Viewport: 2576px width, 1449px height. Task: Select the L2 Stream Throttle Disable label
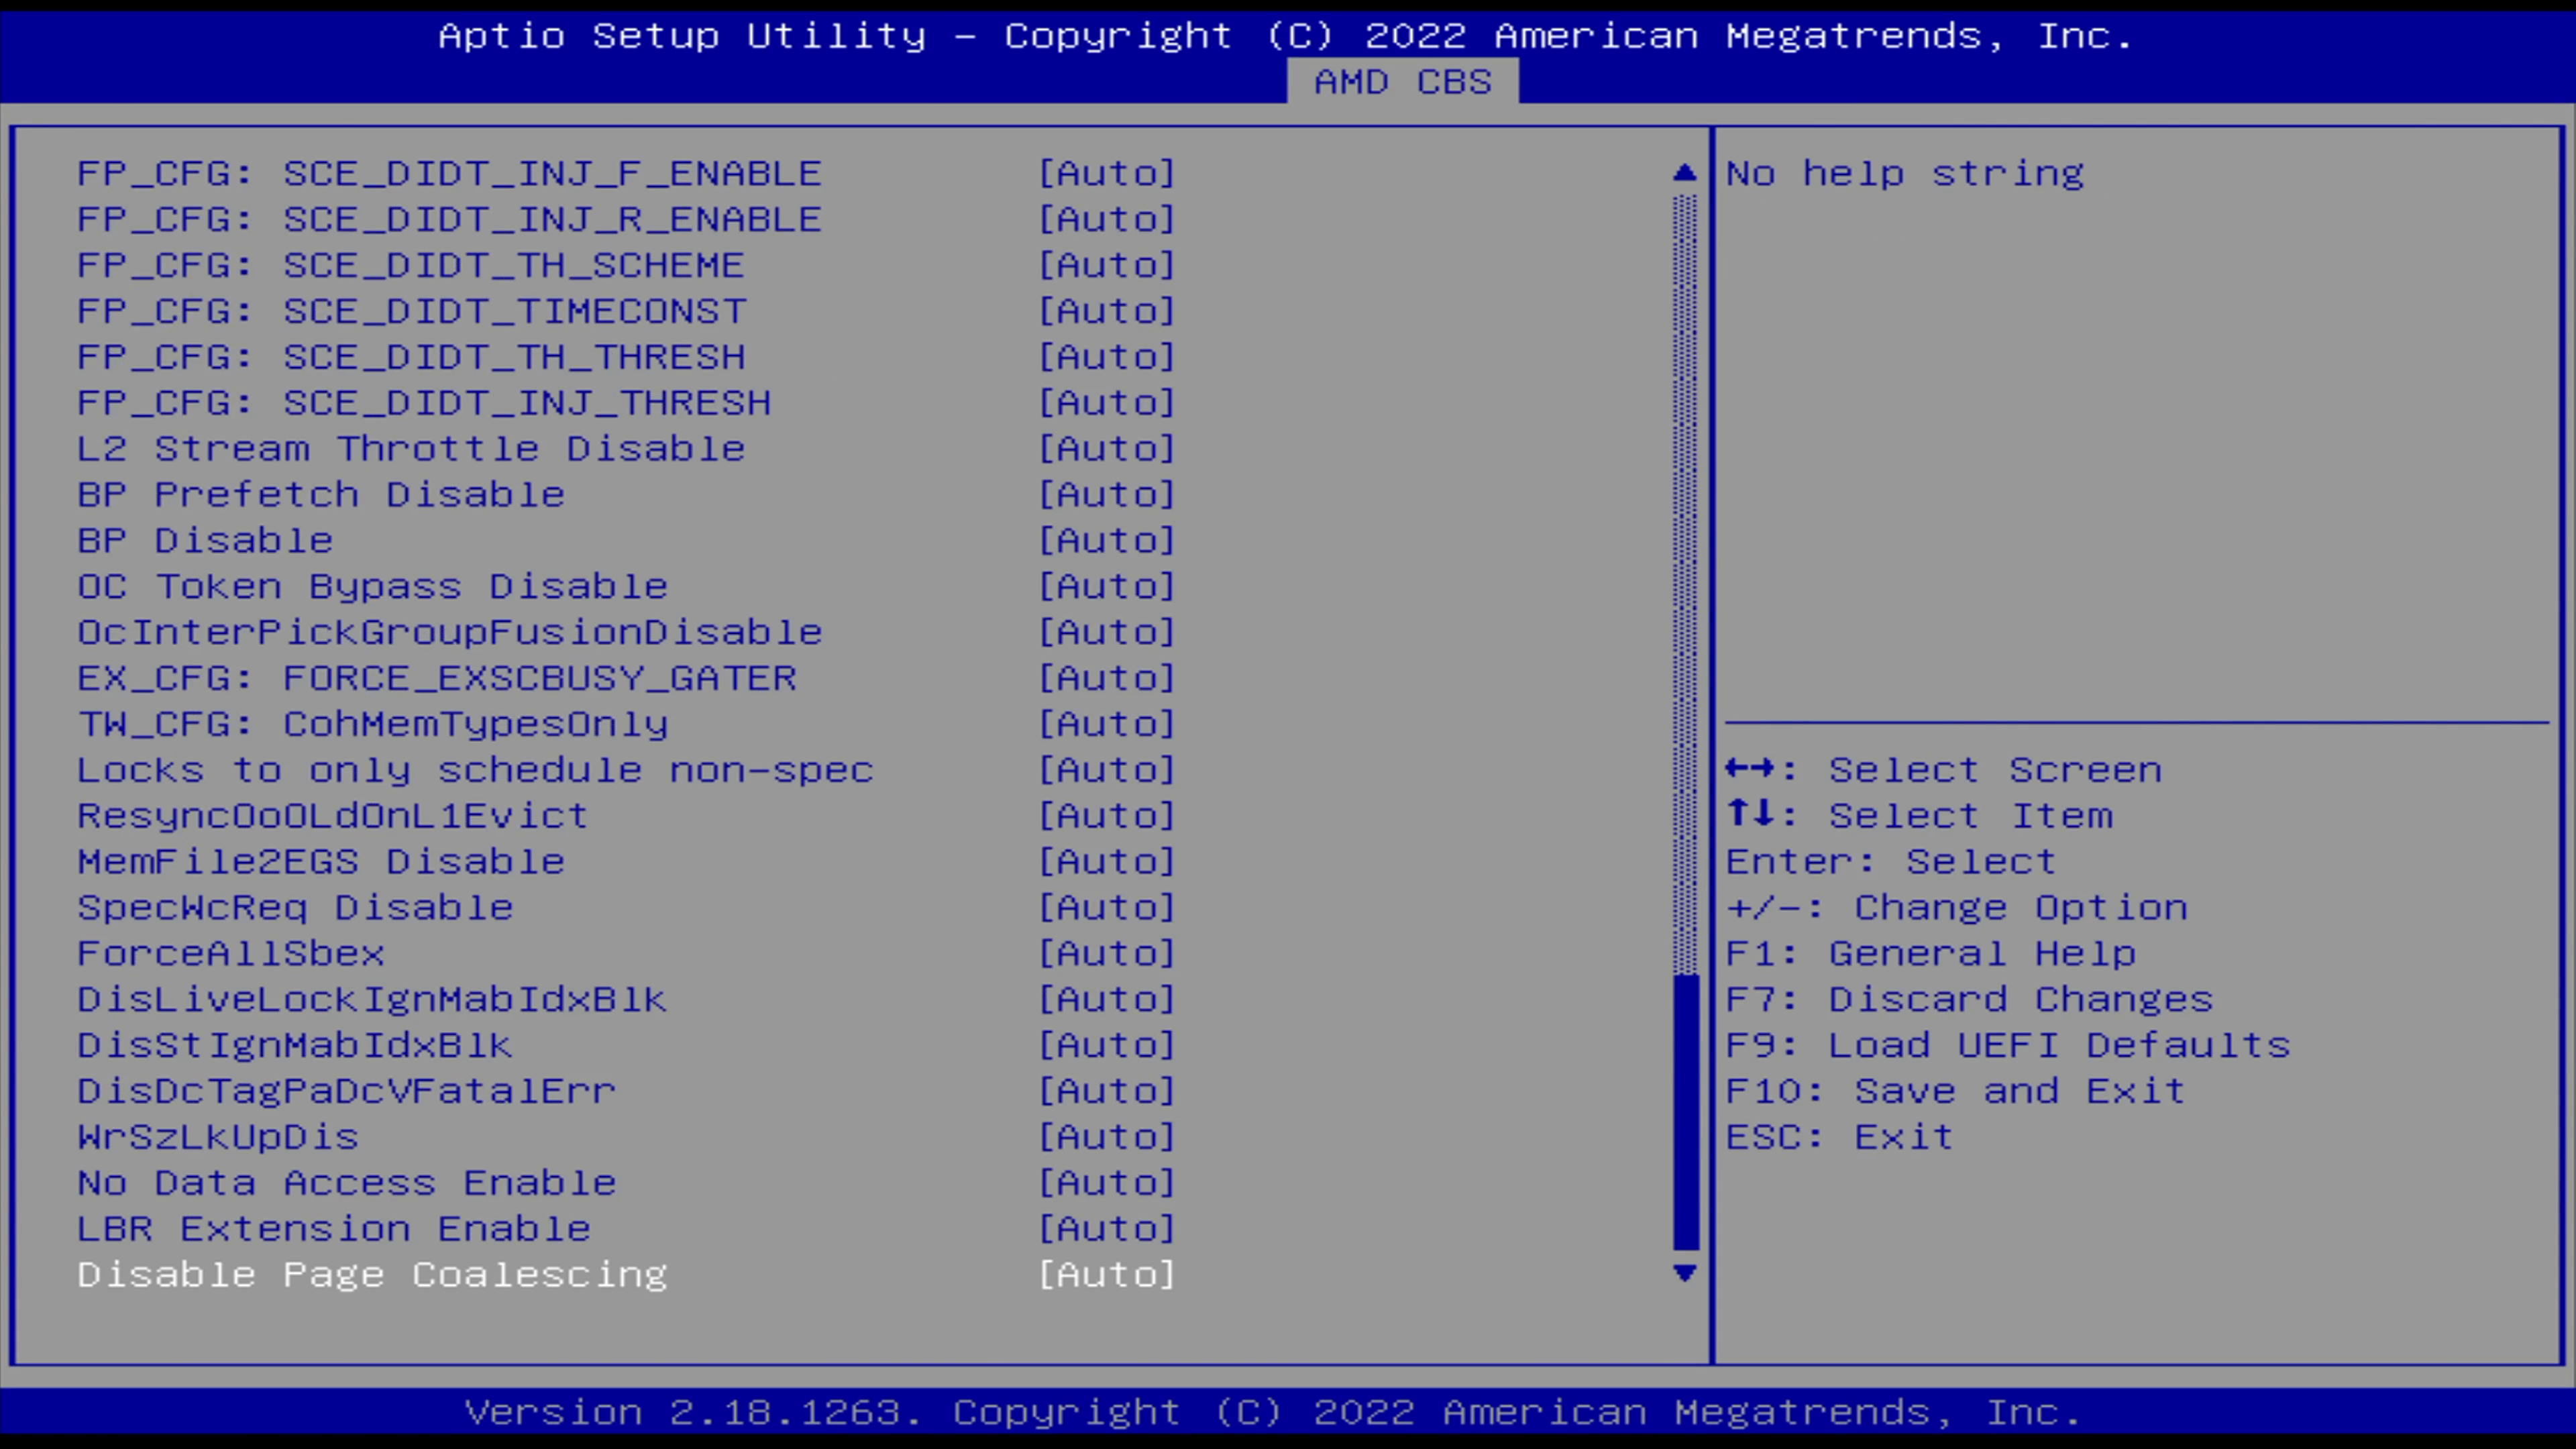[411, 448]
